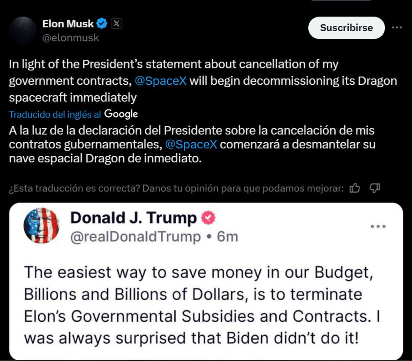412x361 pixels.
Task: Click Elon Musk's profile avatar
Action: coord(22,31)
